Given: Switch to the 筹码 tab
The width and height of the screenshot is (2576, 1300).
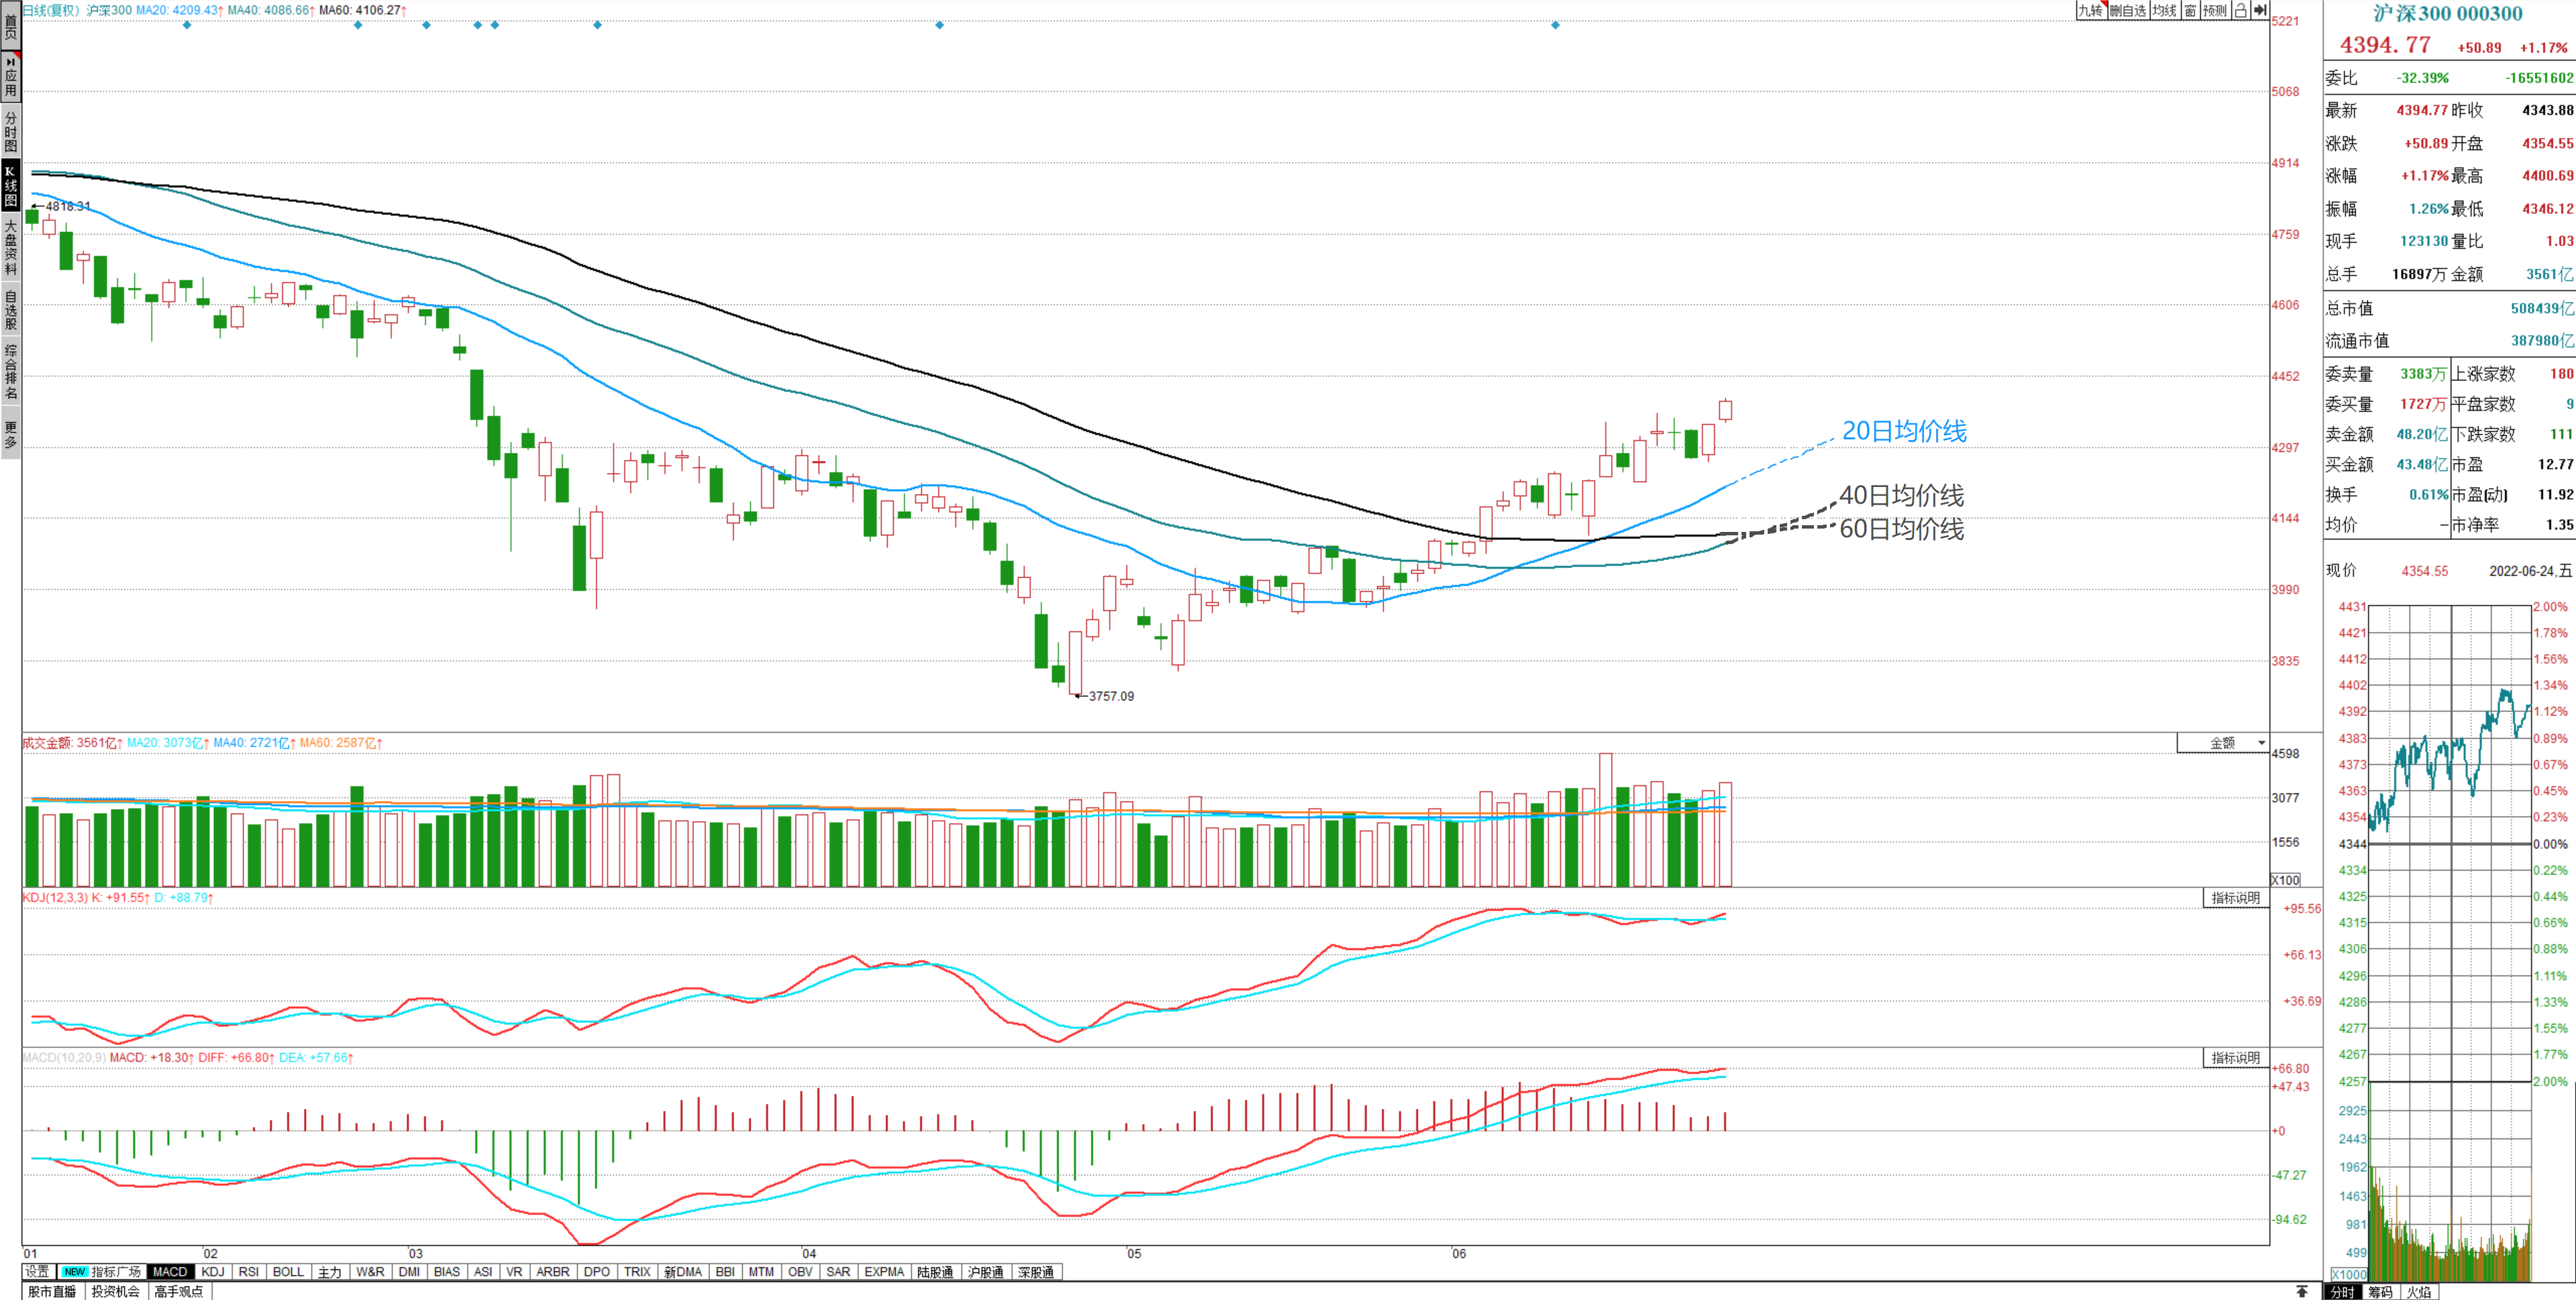Looking at the screenshot, I should [2381, 1292].
